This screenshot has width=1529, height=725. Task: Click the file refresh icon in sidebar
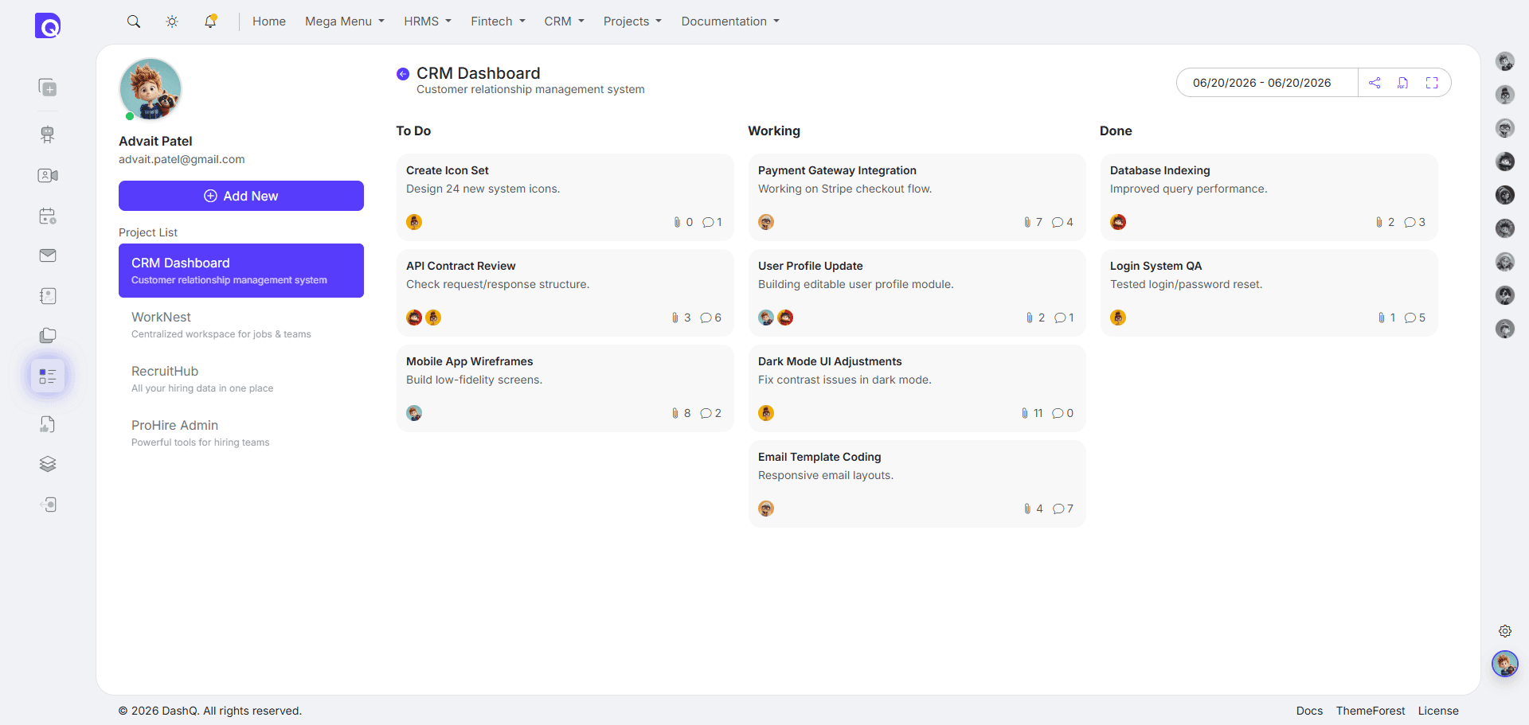coord(48,424)
